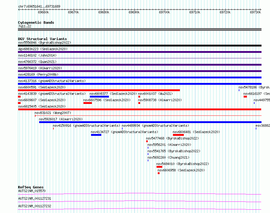270x213 pixels.
Task: Click nsv428169 (Perry2008b) variant label
Action: click(38, 74)
